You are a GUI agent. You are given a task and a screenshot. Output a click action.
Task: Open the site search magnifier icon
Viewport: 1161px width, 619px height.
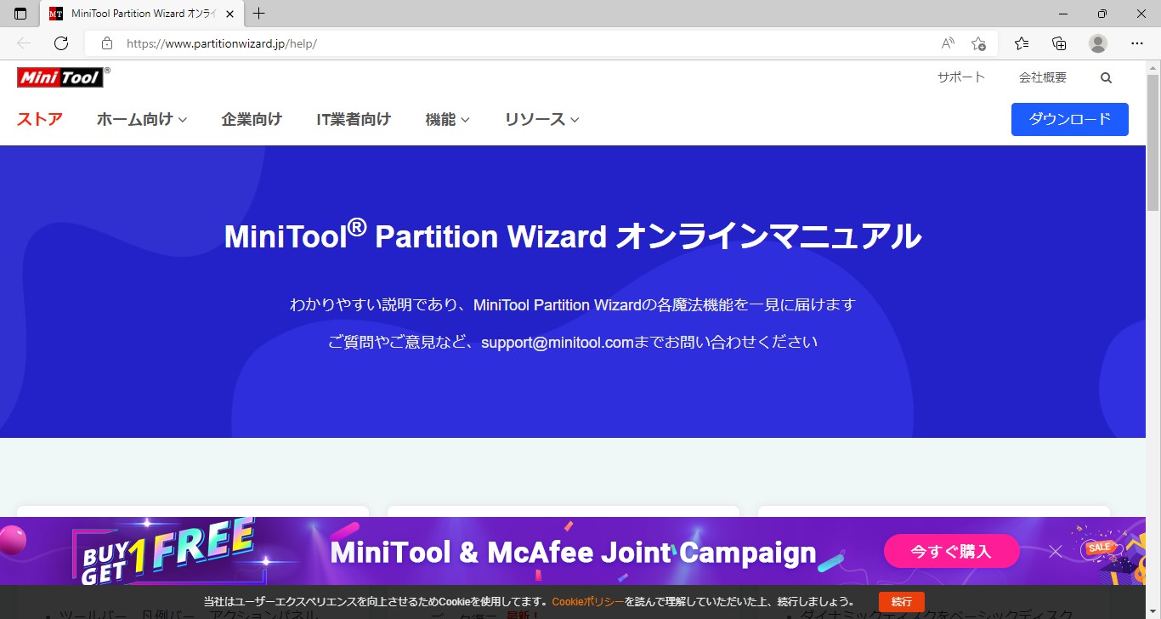[1106, 77]
